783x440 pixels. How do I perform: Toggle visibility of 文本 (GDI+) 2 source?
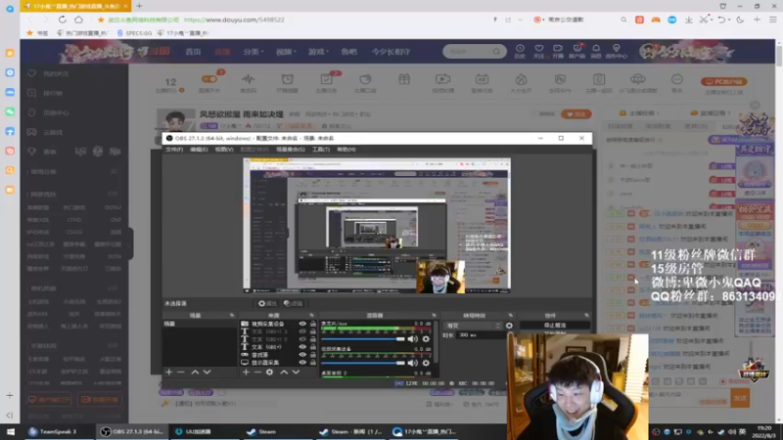[302, 339]
